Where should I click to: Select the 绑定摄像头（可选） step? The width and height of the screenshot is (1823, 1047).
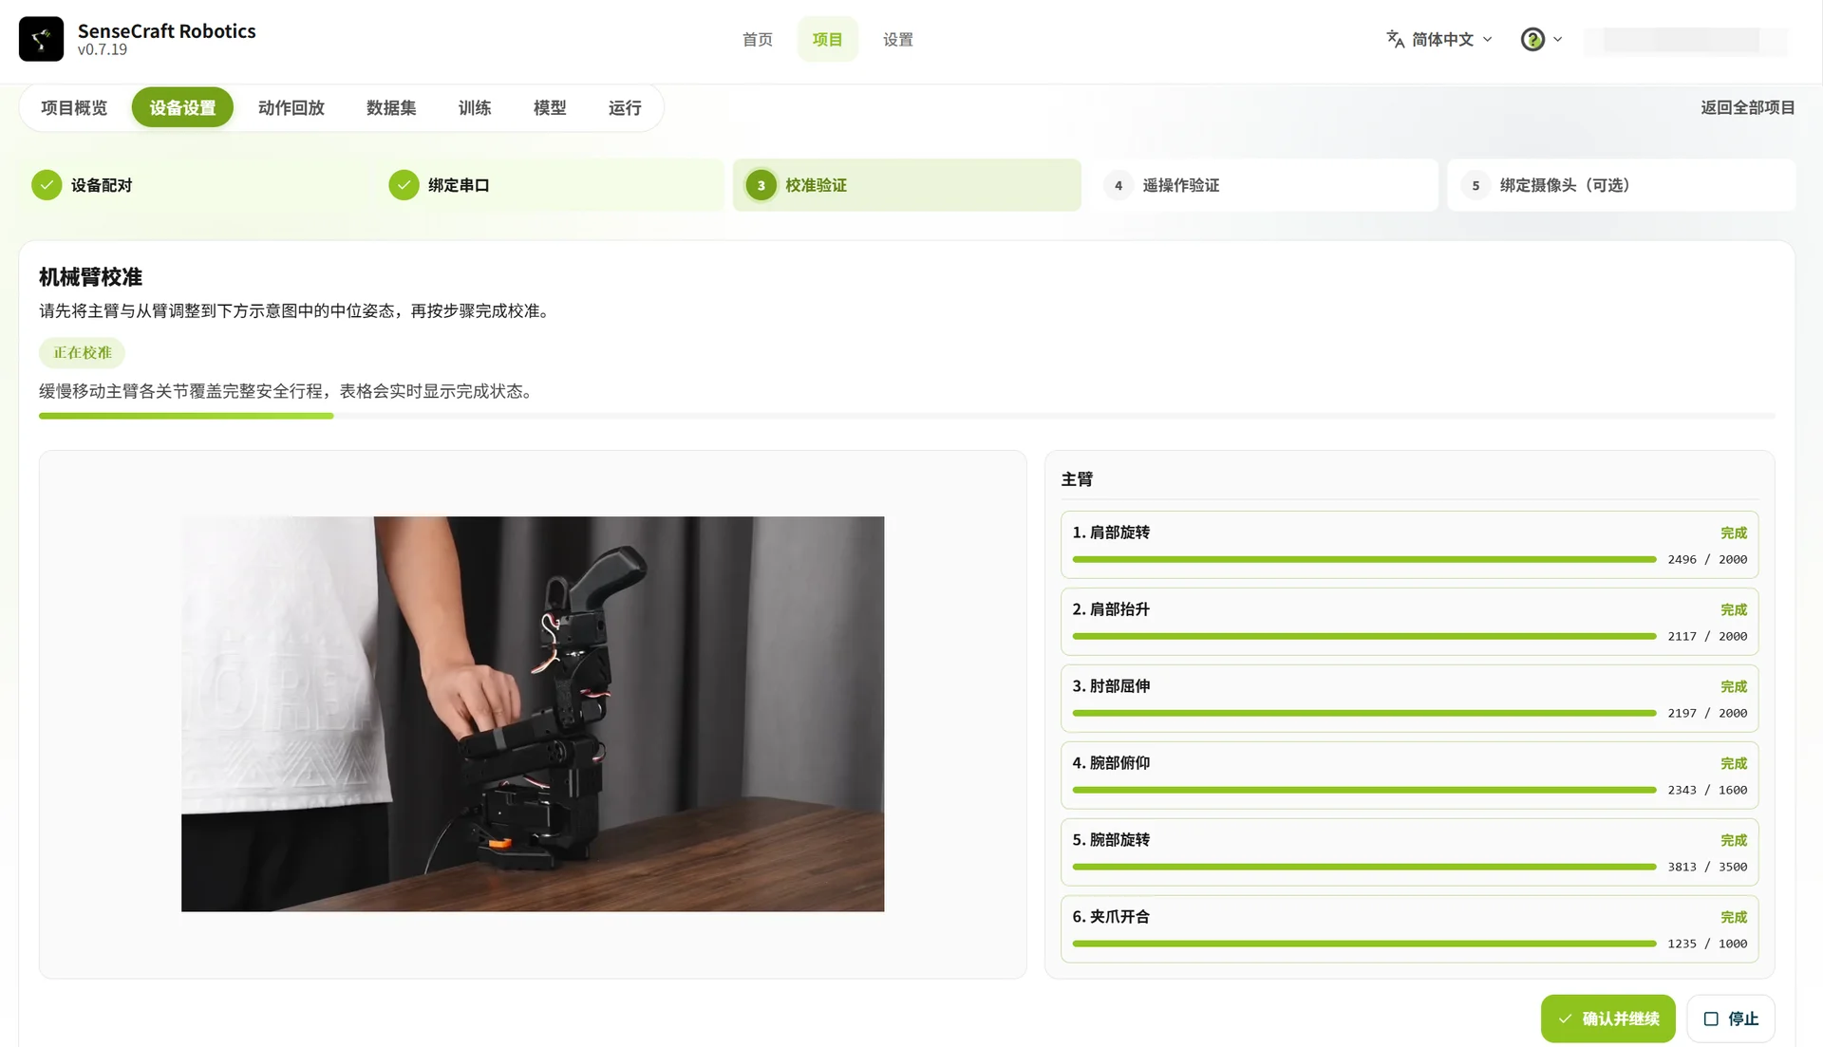(x=1621, y=185)
